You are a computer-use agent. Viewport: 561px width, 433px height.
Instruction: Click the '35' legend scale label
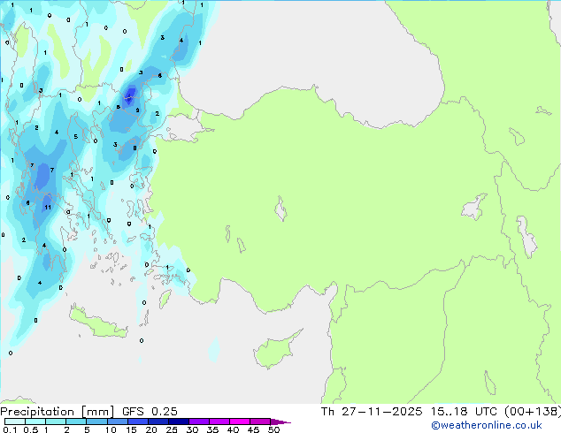pyautogui.click(x=212, y=429)
